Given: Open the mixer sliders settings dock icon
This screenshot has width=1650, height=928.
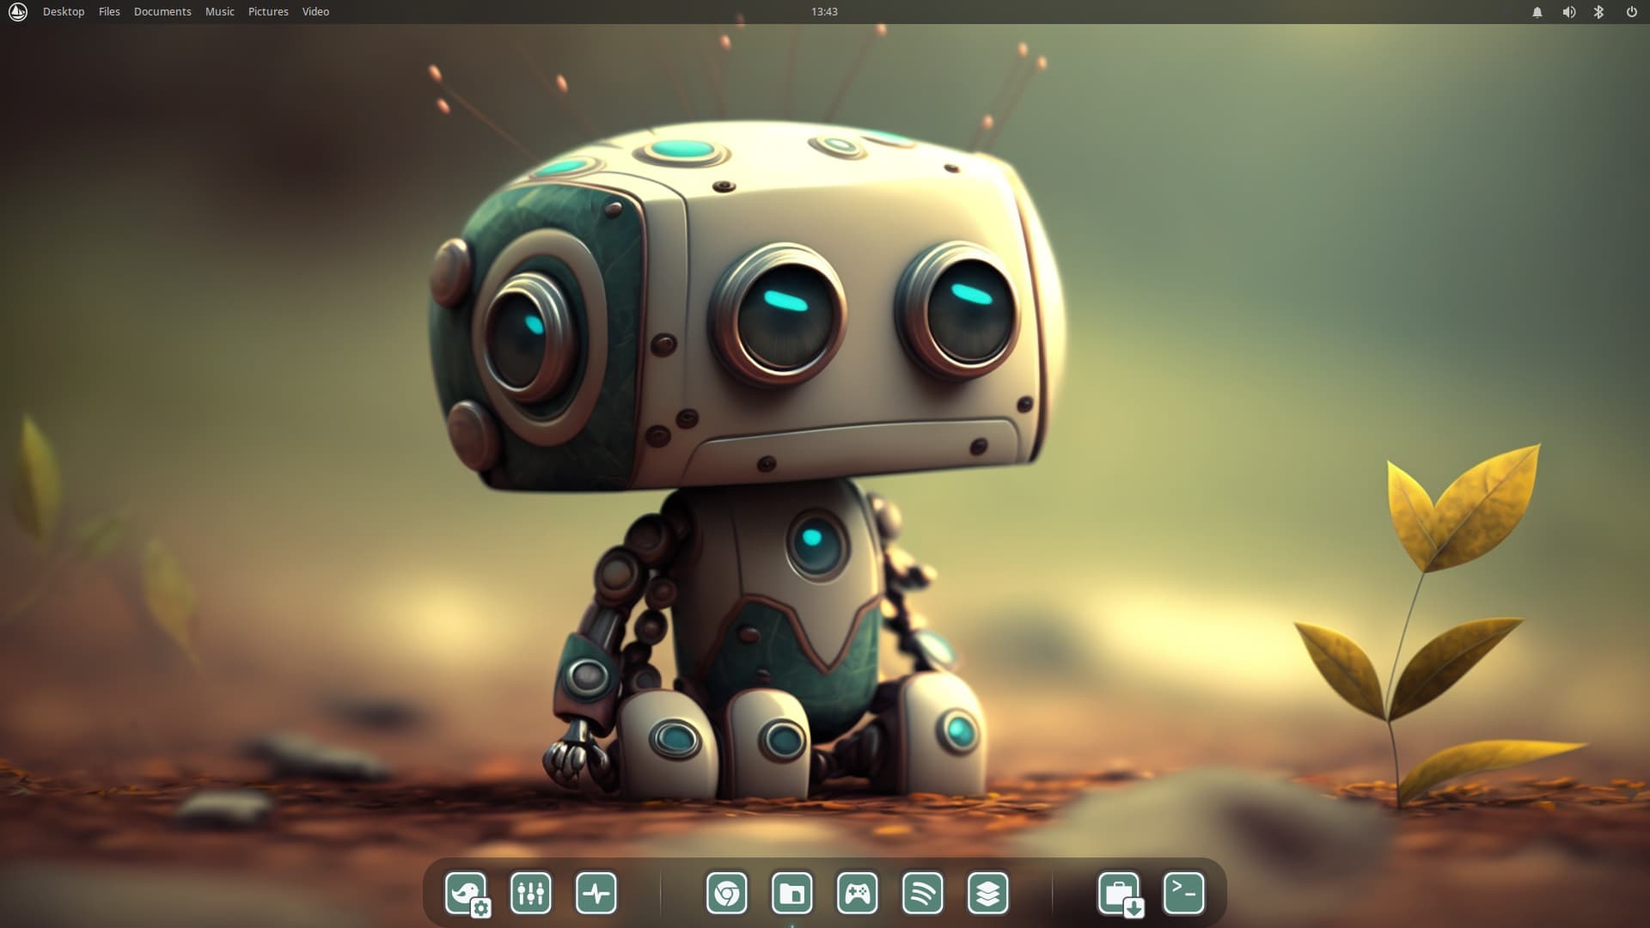Looking at the screenshot, I should click(x=531, y=894).
